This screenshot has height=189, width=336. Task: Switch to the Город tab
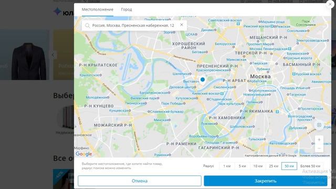127,9
